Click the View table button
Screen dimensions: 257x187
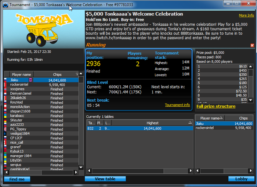[105, 179]
